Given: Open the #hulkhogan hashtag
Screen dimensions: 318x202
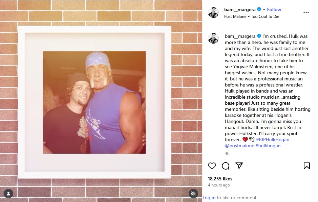Looking at the screenshot, I should coord(268,146).
